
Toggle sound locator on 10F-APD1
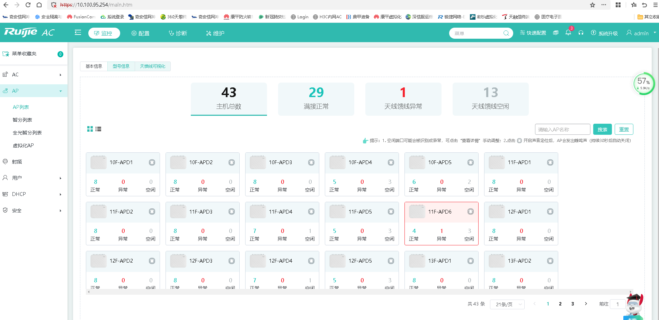click(x=152, y=162)
